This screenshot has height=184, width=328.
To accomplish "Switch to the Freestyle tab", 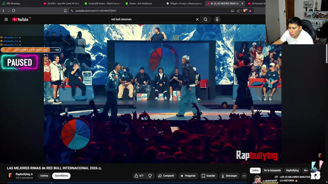I will (x=256, y=4).
